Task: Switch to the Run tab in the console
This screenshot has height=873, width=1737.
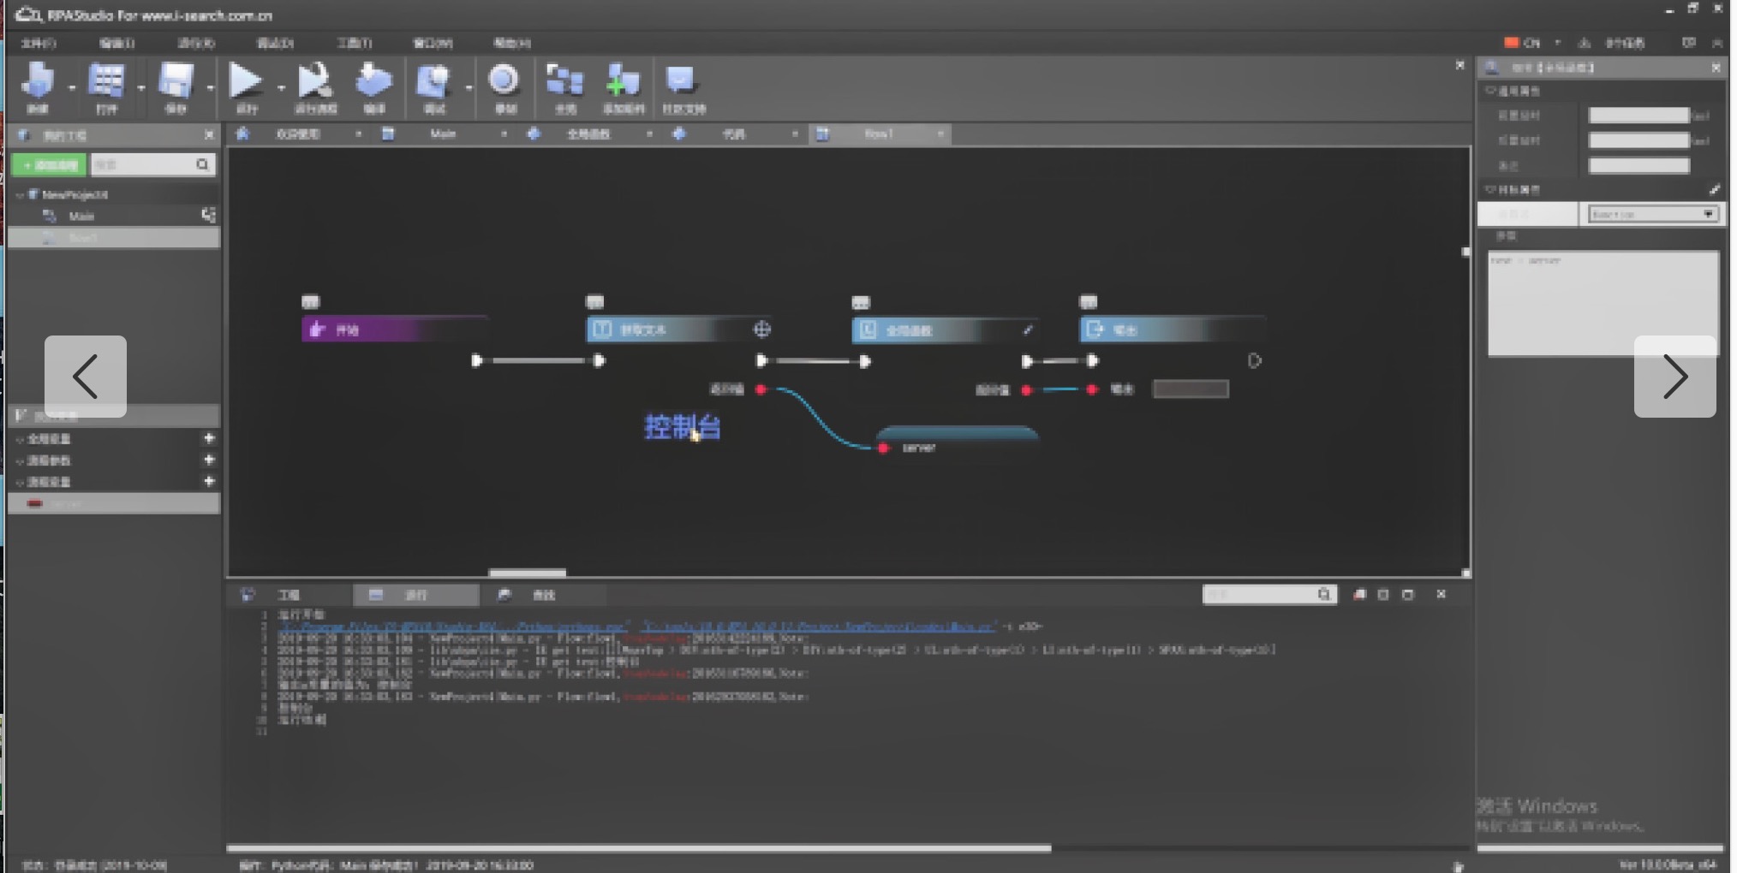Action: click(x=416, y=595)
